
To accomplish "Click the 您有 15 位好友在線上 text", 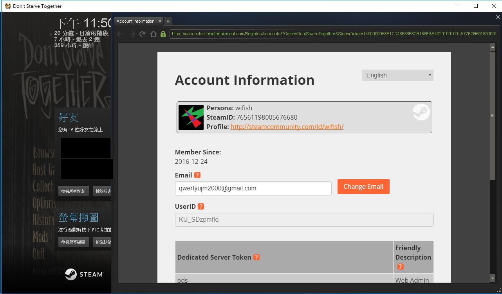I will tap(80, 130).
